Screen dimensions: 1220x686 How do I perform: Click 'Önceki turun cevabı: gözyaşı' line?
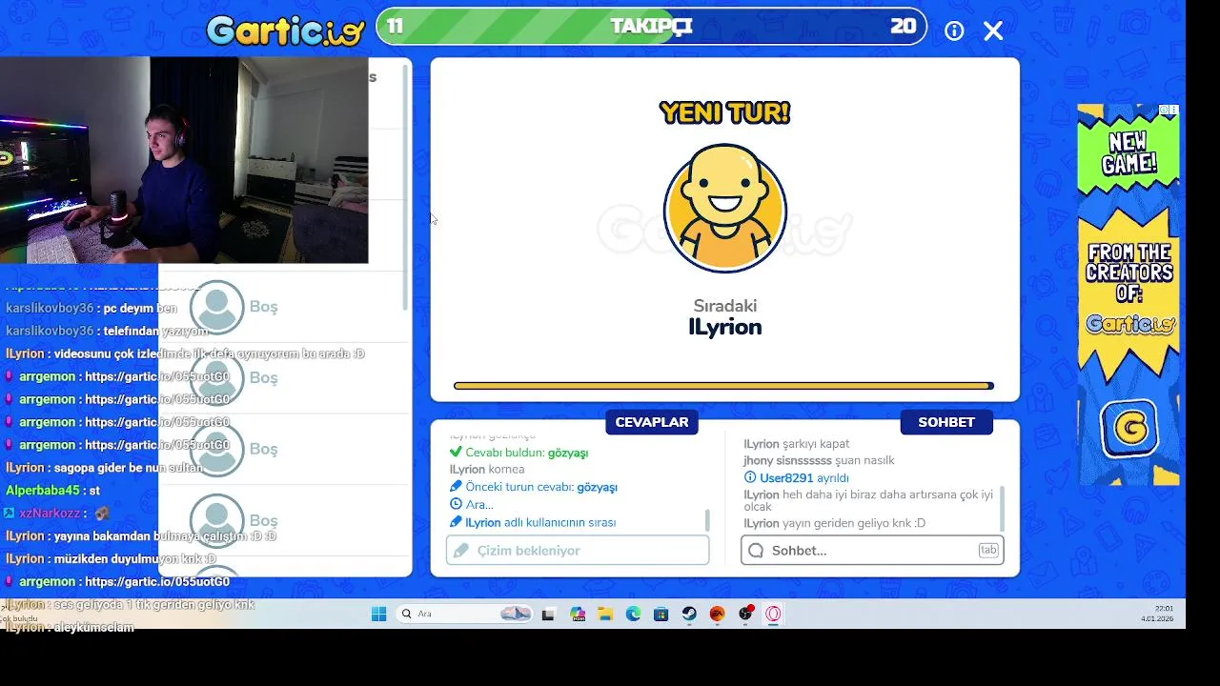[x=534, y=487]
